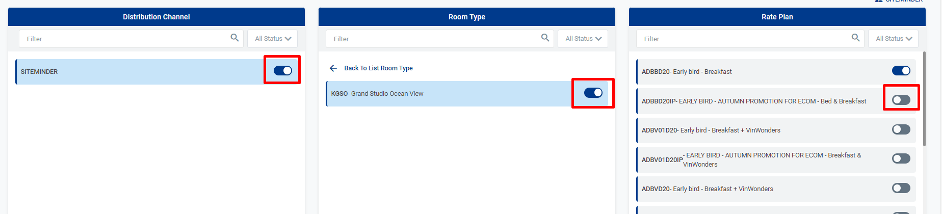Focus the Room Type filter field
The width and height of the screenshot is (942, 214).
click(x=433, y=39)
